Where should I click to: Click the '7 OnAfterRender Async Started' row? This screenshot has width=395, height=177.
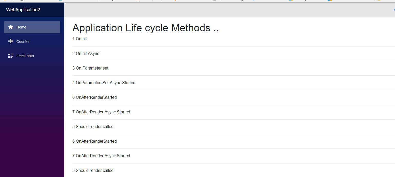(x=101, y=112)
